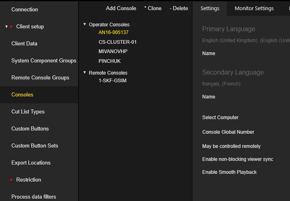Navigate to Remote Console Groups

40,78
